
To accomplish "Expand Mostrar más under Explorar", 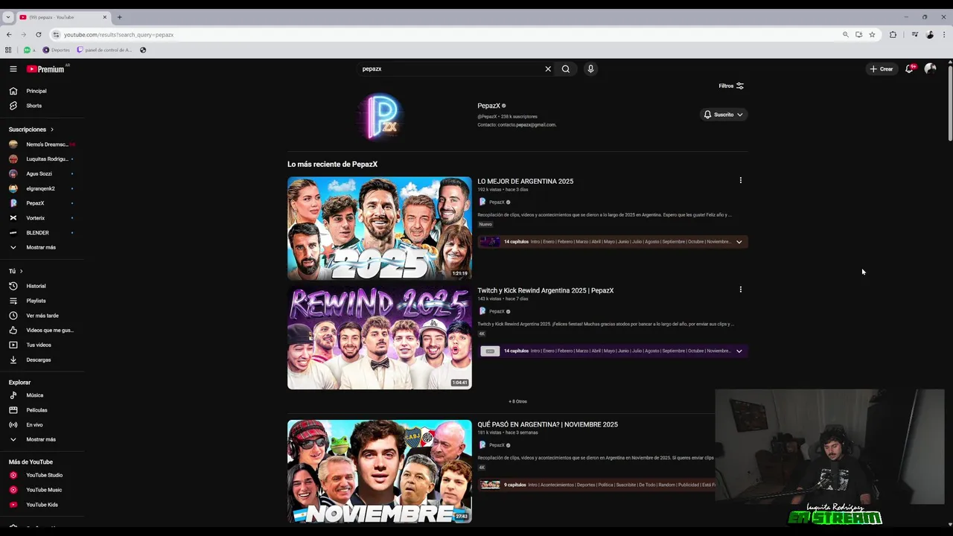I will [x=41, y=439].
